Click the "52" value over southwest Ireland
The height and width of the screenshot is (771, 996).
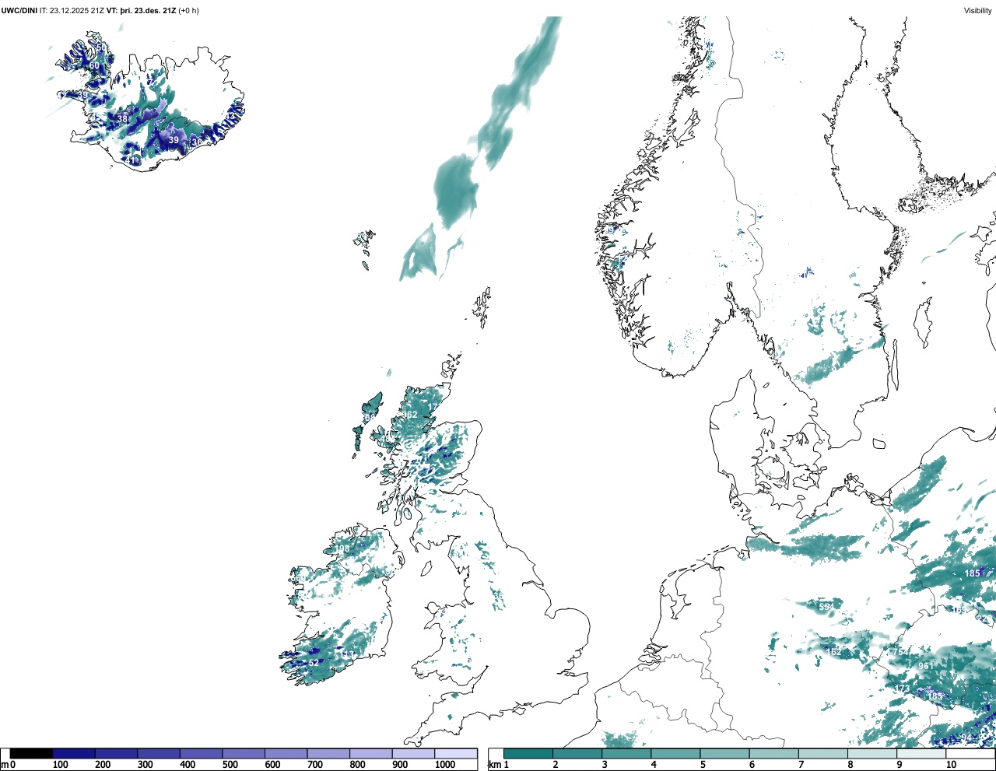coord(314,663)
